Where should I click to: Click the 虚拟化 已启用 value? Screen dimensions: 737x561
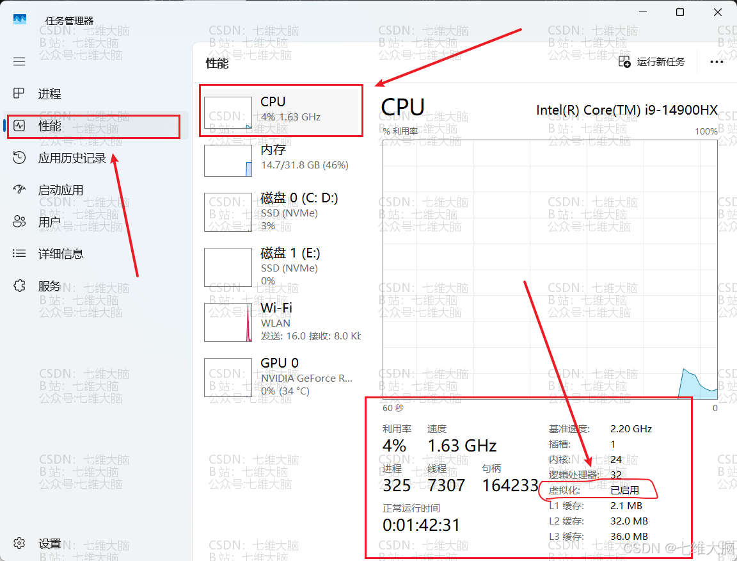tap(624, 490)
